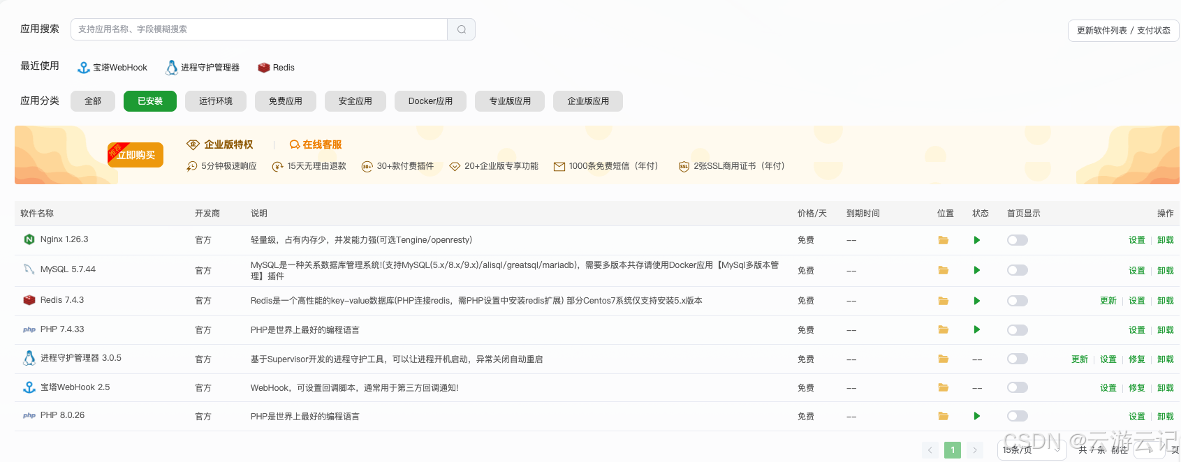Click the search magnifier icon button
This screenshot has width=1181, height=462.
pos(461,29)
